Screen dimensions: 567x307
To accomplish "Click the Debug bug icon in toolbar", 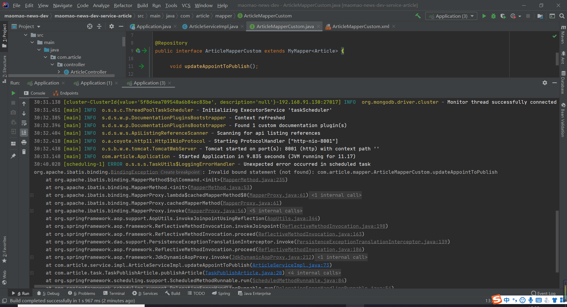I will [493, 16].
